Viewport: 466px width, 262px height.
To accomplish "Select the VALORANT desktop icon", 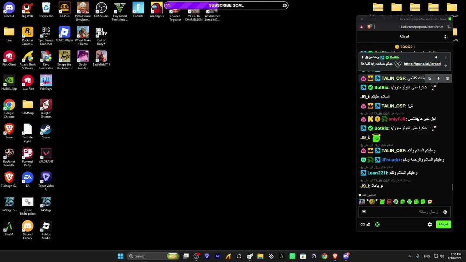I will click(46, 155).
